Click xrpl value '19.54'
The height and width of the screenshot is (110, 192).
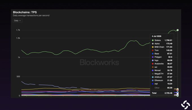[170, 84]
